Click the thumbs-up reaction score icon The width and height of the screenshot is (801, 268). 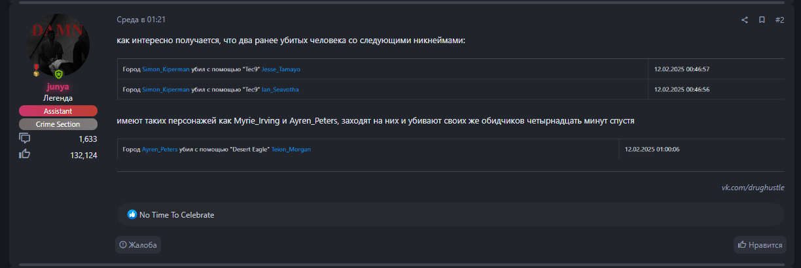point(25,154)
